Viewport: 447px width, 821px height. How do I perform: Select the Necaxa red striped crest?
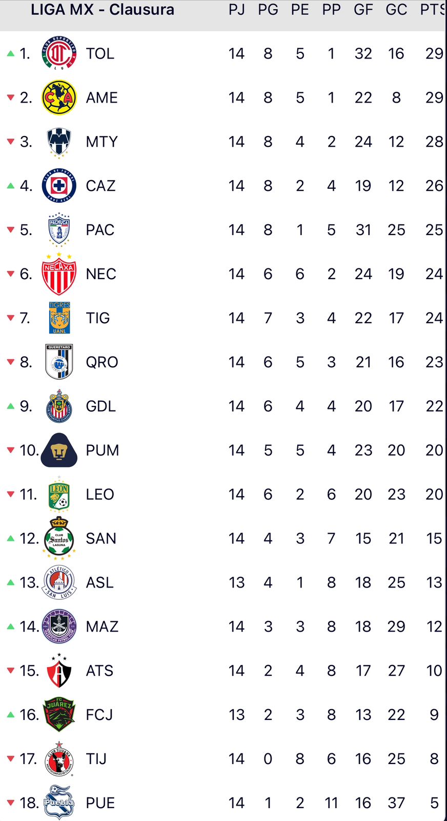pyautogui.click(x=59, y=274)
